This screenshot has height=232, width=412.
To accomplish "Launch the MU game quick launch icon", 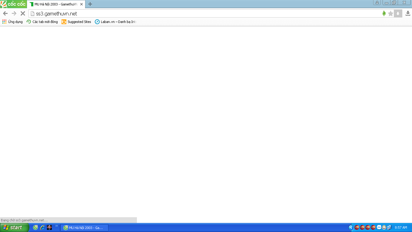I will click(49, 227).
